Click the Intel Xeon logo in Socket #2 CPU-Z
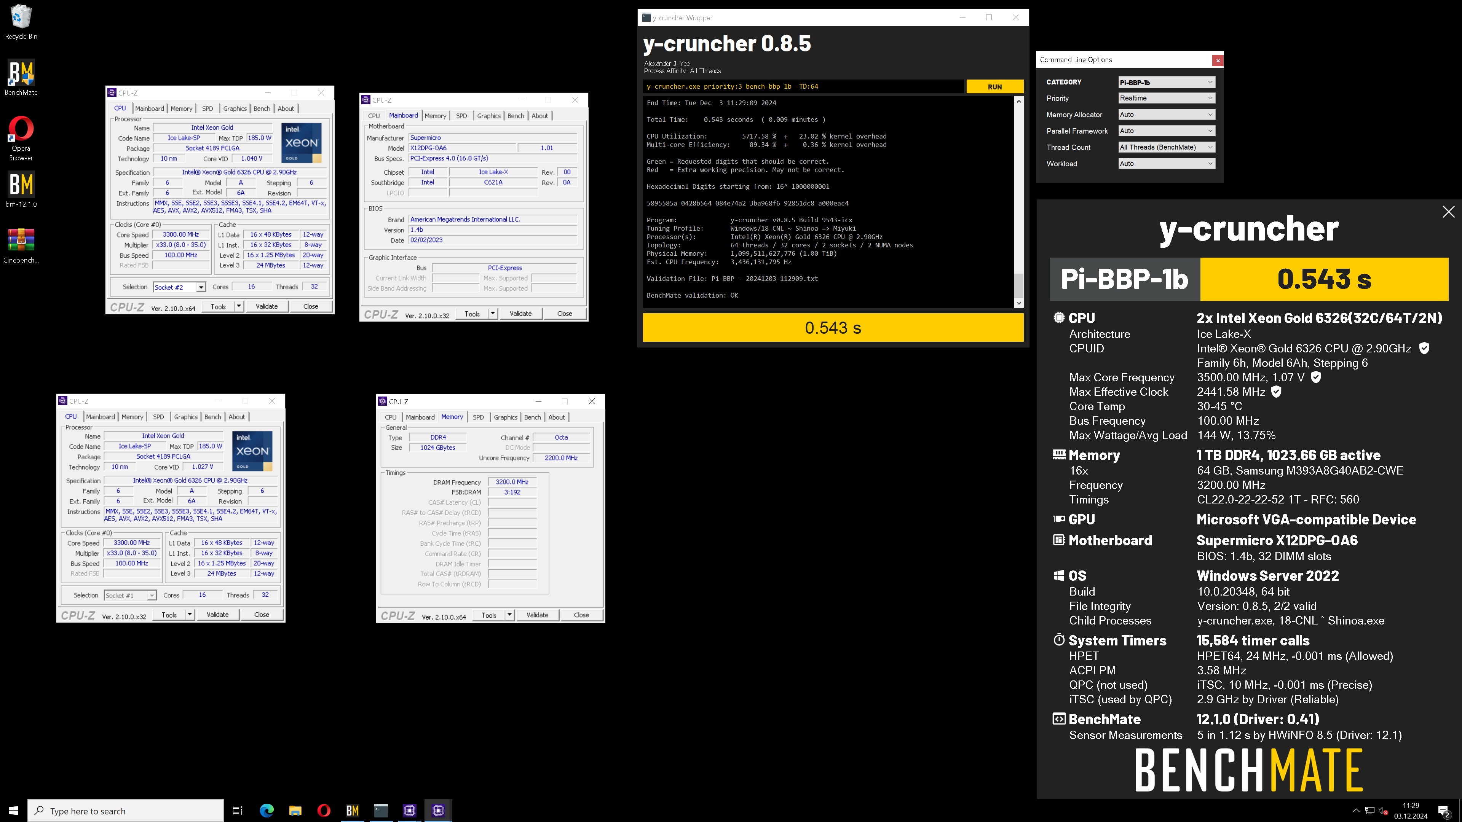The image size is (1462, 822). pos(302,143)
